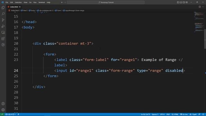Viewport: 206px width, 116px height.
Task: Open the Search view in activity bar
Action: 3,14
